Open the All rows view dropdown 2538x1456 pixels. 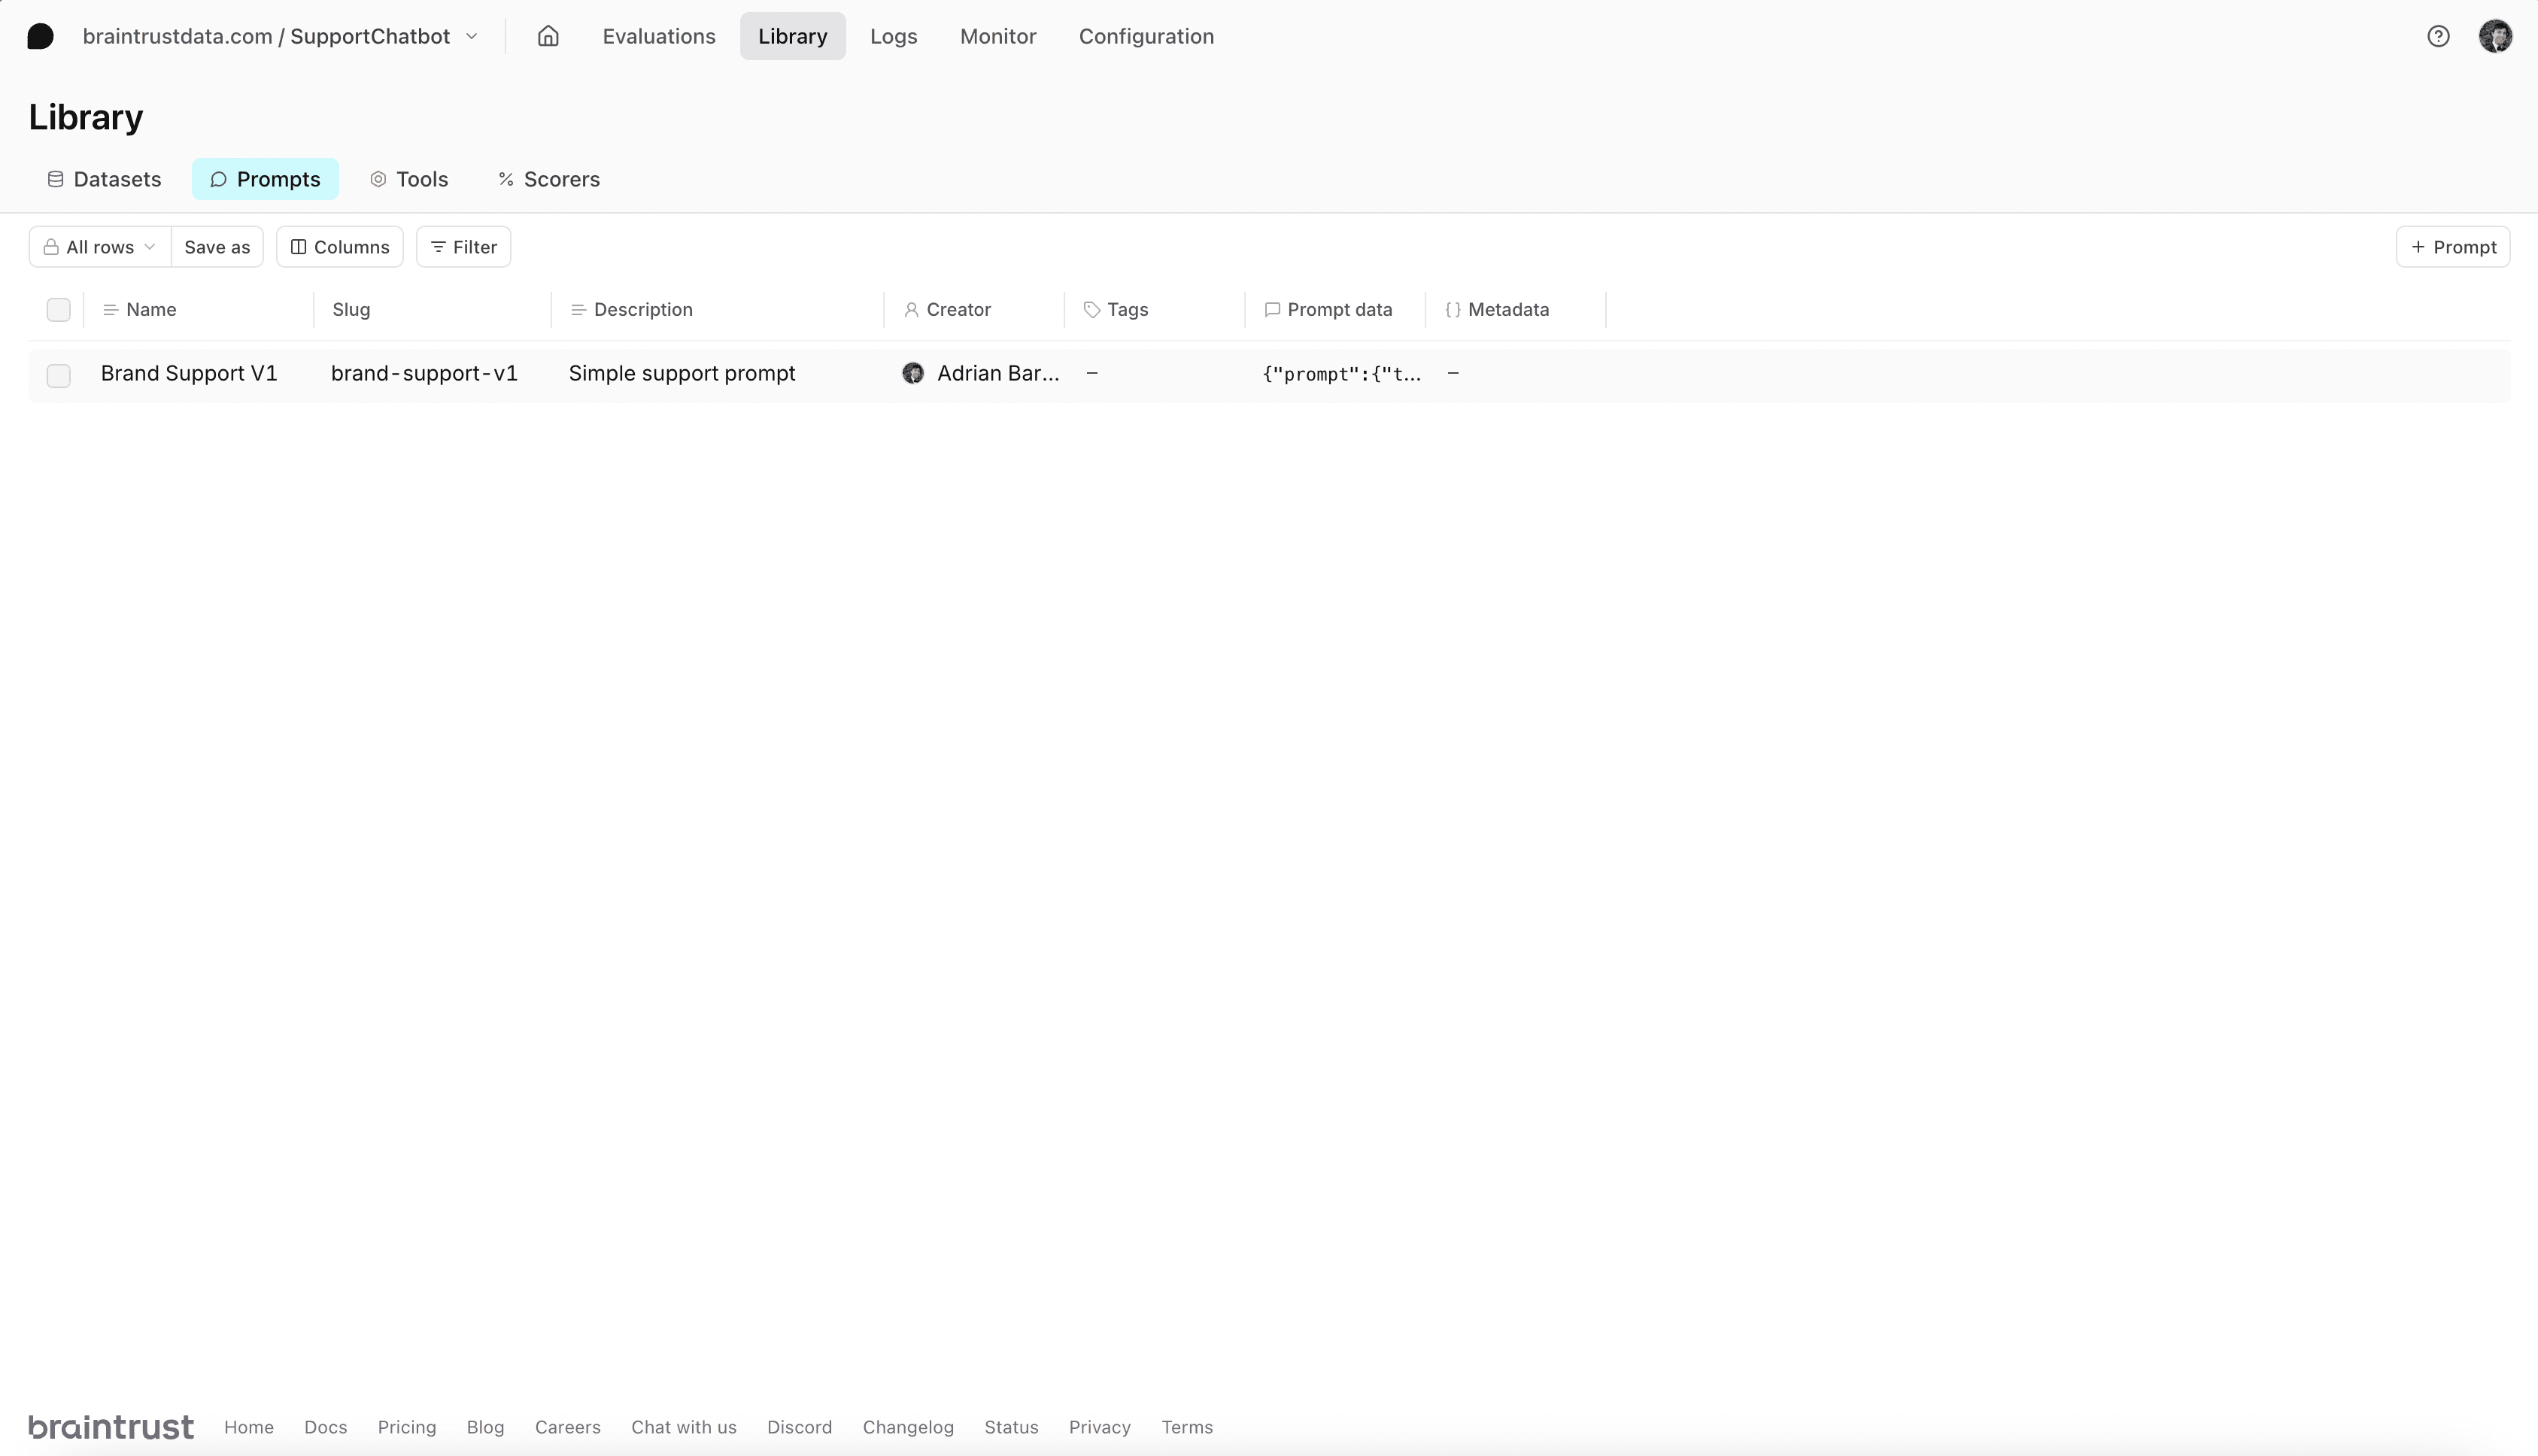pos(100,247)
